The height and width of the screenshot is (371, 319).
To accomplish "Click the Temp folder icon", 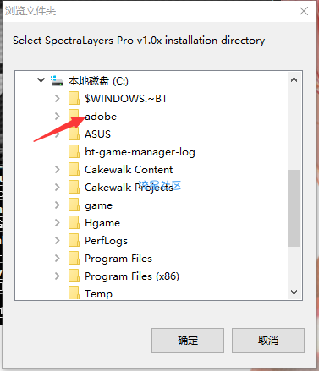I will [74, 293].
